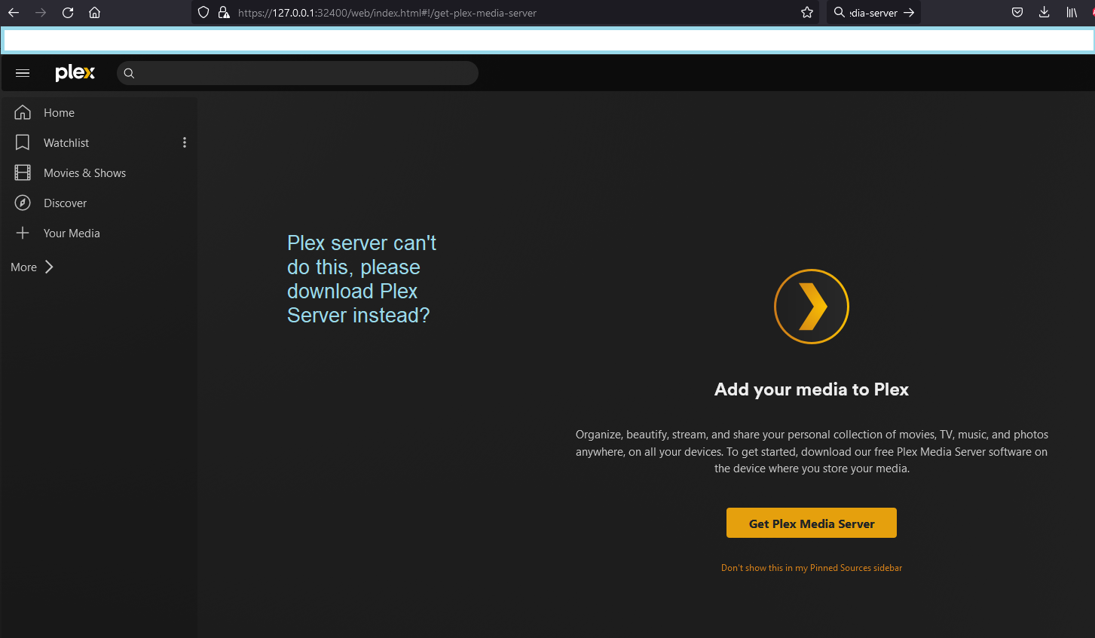
Task: Click the Movies & Shows film icon
Action: click(x=23, y=172)
